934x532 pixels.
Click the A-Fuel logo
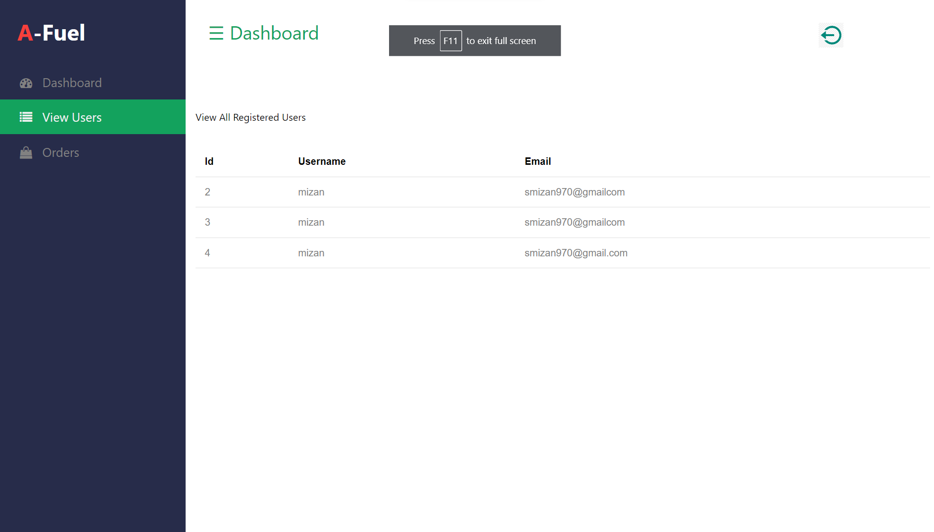pos(51,33)
